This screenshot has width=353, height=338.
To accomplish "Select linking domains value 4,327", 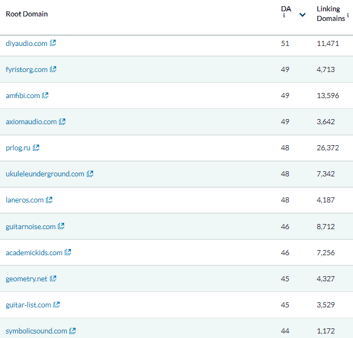I will (326, 278).
